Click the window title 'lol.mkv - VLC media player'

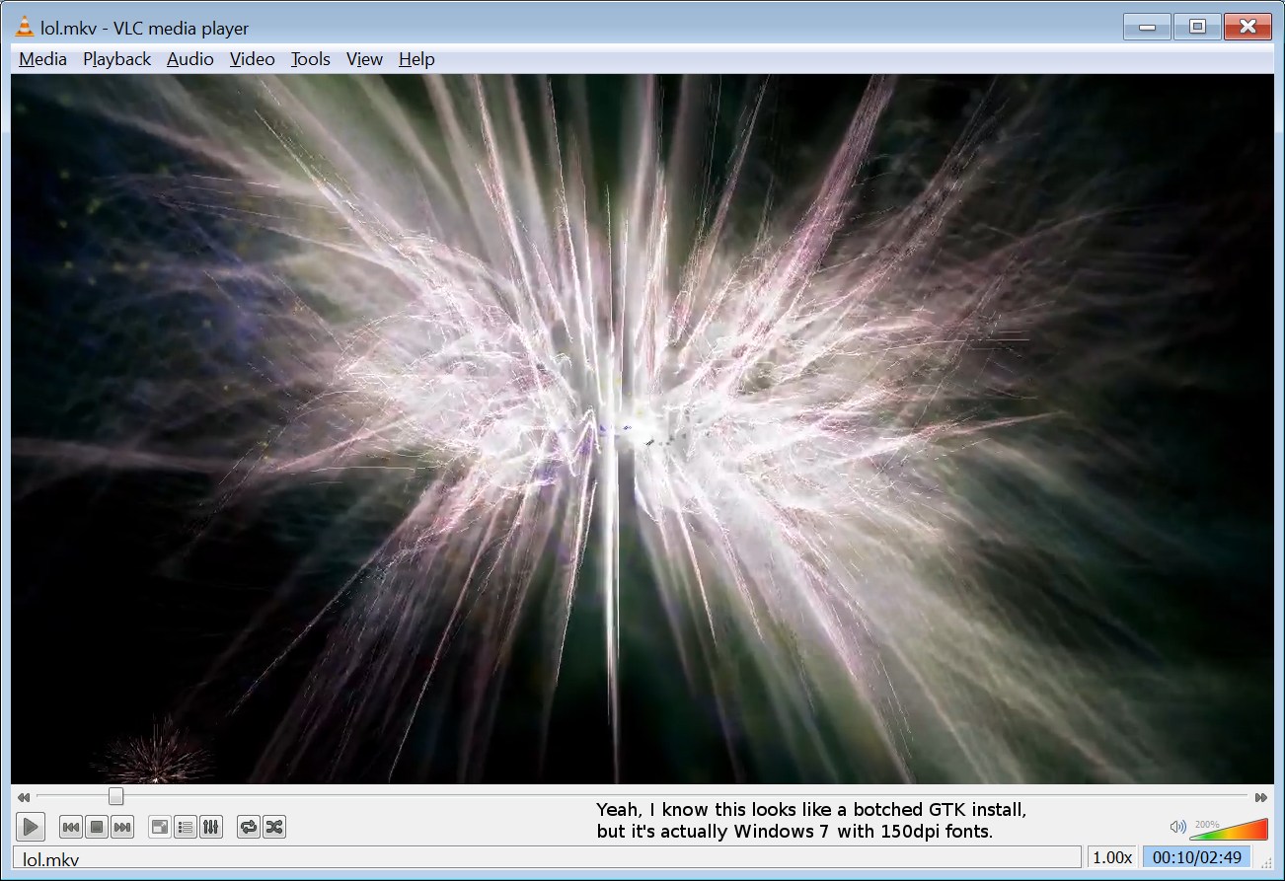(145, 29)
